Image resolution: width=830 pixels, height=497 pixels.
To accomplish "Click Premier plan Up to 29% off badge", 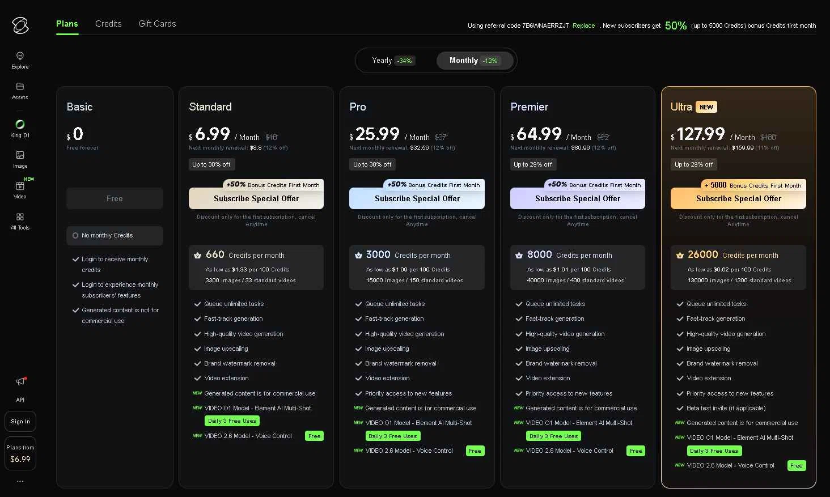I will [x=533, y=164].
